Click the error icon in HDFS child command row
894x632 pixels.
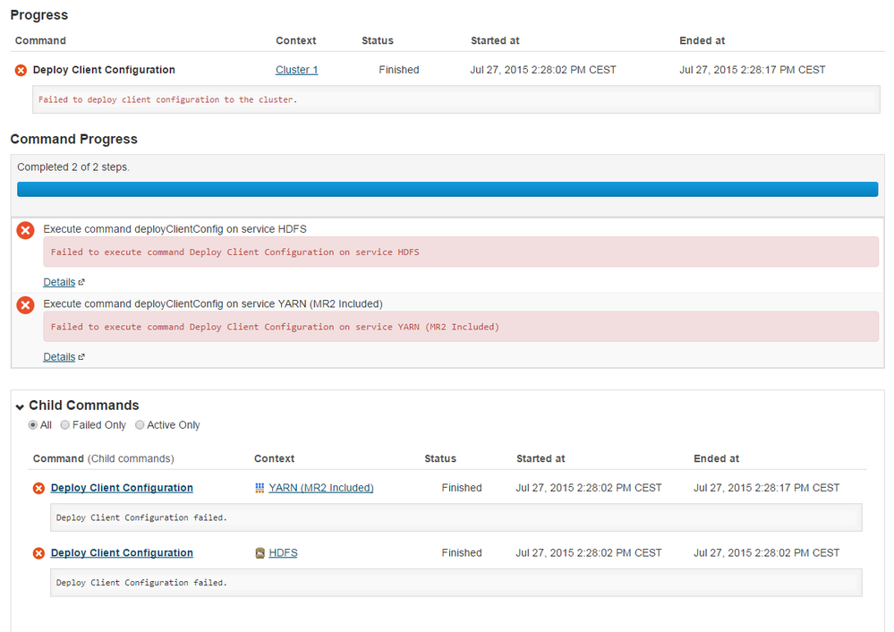pyautogui.click(x=38, y=553)
